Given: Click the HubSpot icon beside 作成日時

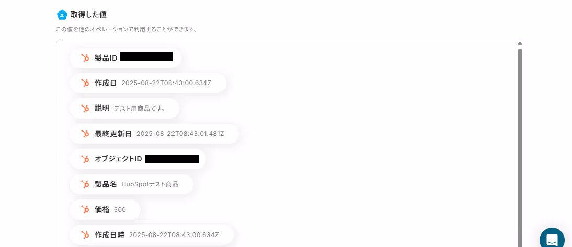Looking at the screenshot, I should click(x=85, y=235).
